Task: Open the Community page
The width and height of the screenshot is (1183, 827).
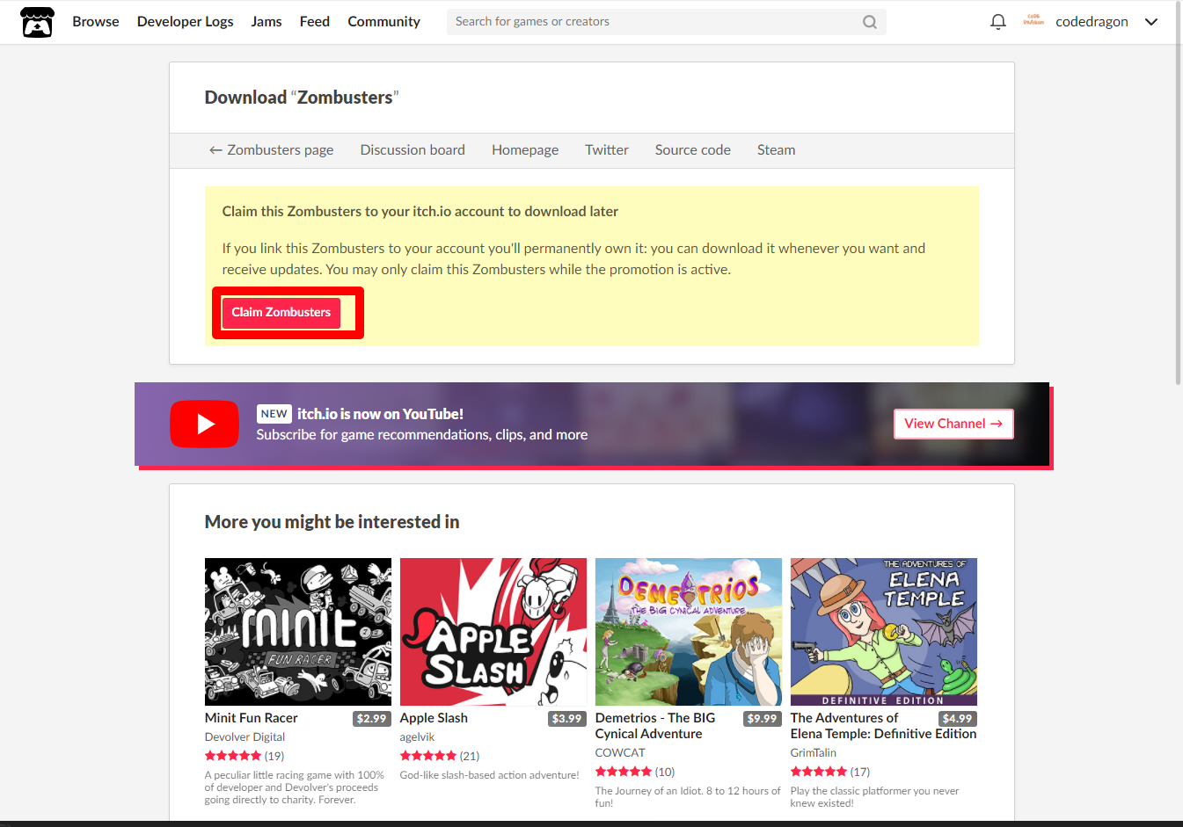Action: (x=383, y=21)
